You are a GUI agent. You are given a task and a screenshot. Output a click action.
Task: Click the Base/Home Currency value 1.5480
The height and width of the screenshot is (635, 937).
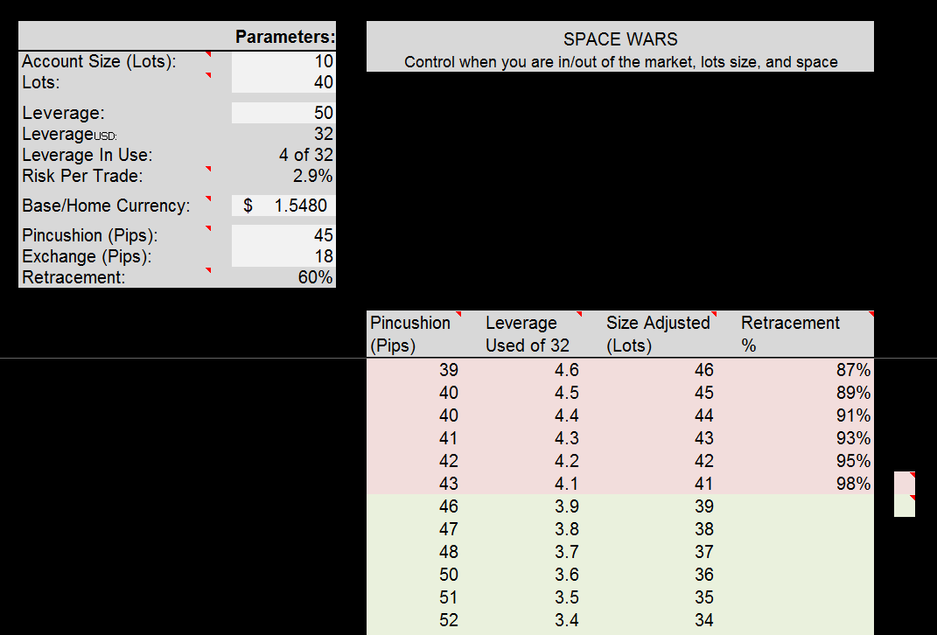click(283, 206)
